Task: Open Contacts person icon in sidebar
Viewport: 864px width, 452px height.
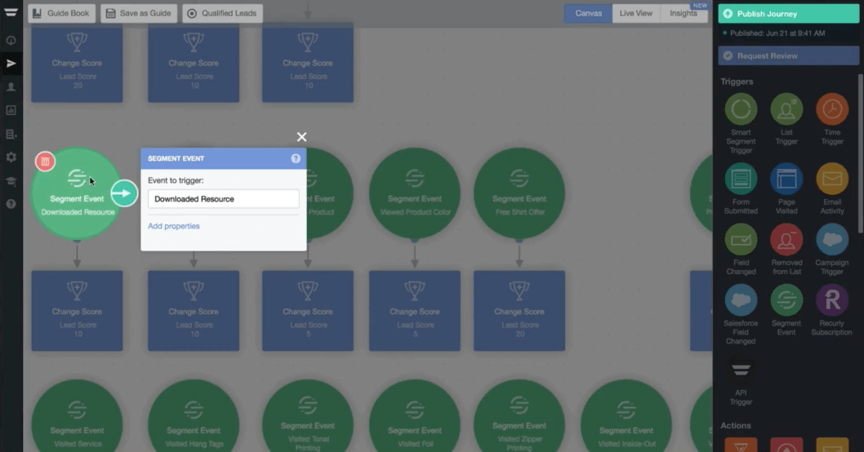Action: 11,87
